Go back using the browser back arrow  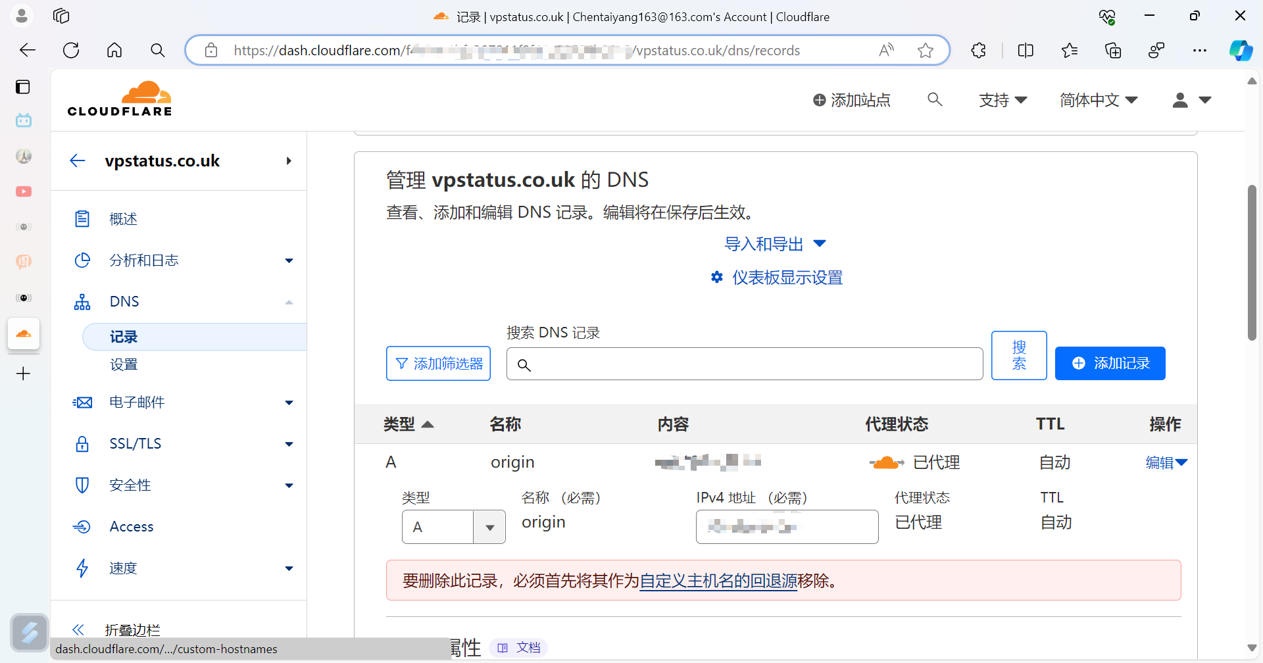pyautogui.click(x=28, y=50)
